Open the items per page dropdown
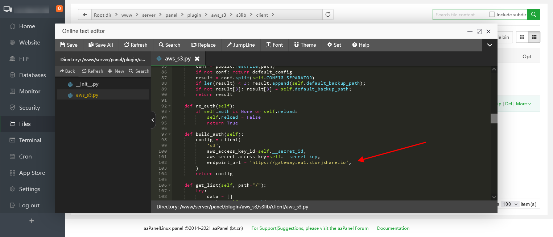The width and height of the screenshot is (553, 237). [x=510, y=204]
